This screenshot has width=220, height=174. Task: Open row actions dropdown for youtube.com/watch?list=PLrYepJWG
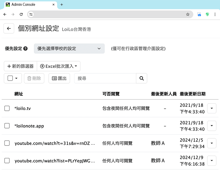(212, 160)
